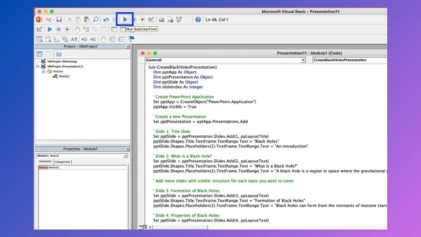The height and width of the screenshot is (237, 421).
Task: Select the Alphabetic properties tab
Action: pyautogui.click(x=45, y=162)
